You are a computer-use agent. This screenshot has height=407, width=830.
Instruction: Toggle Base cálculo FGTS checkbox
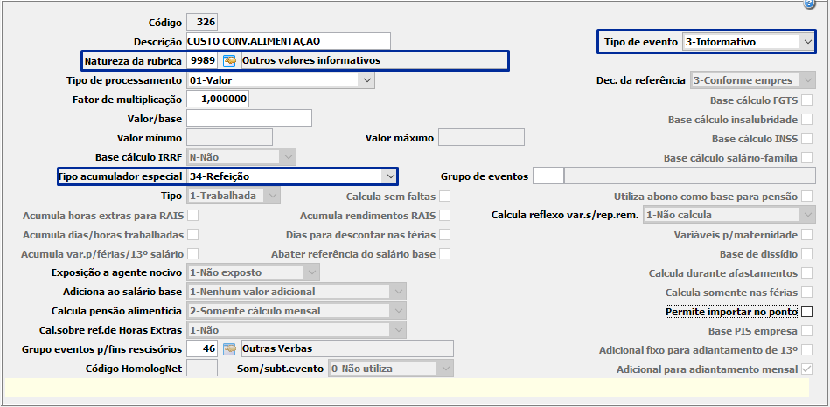(x=806, y=100)
